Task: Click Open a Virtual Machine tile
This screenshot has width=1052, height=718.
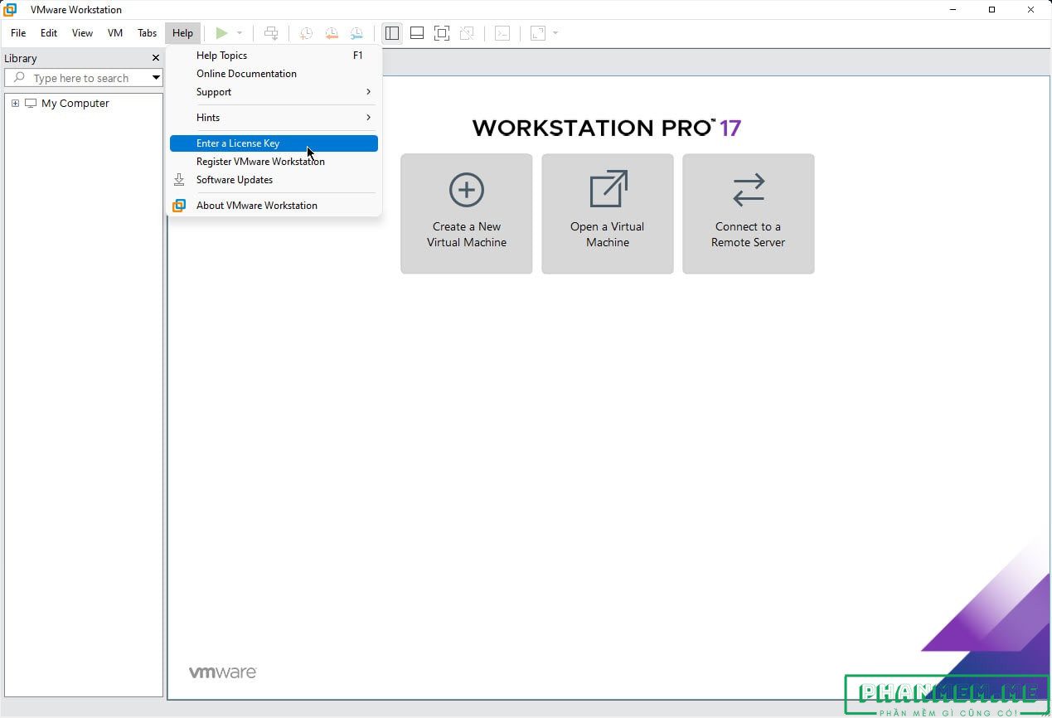Action: (x=608, y=214)
